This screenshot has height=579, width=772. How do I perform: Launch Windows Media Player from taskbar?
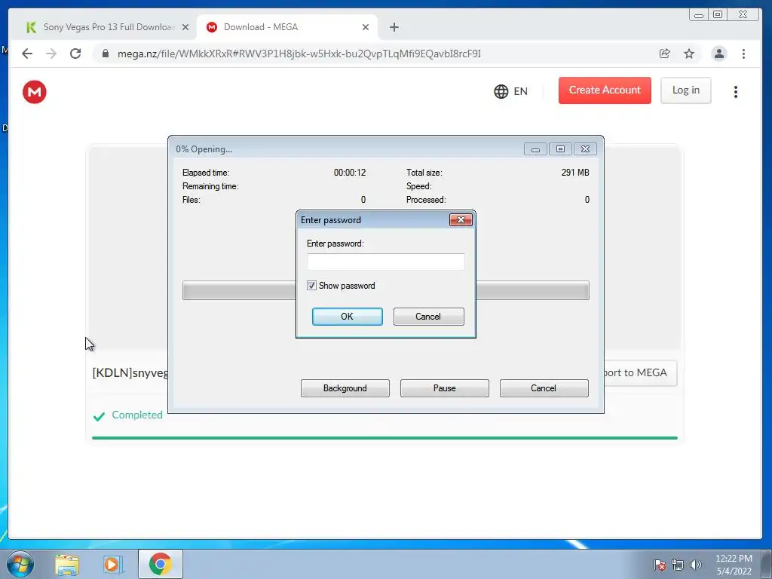pos(112,564)
